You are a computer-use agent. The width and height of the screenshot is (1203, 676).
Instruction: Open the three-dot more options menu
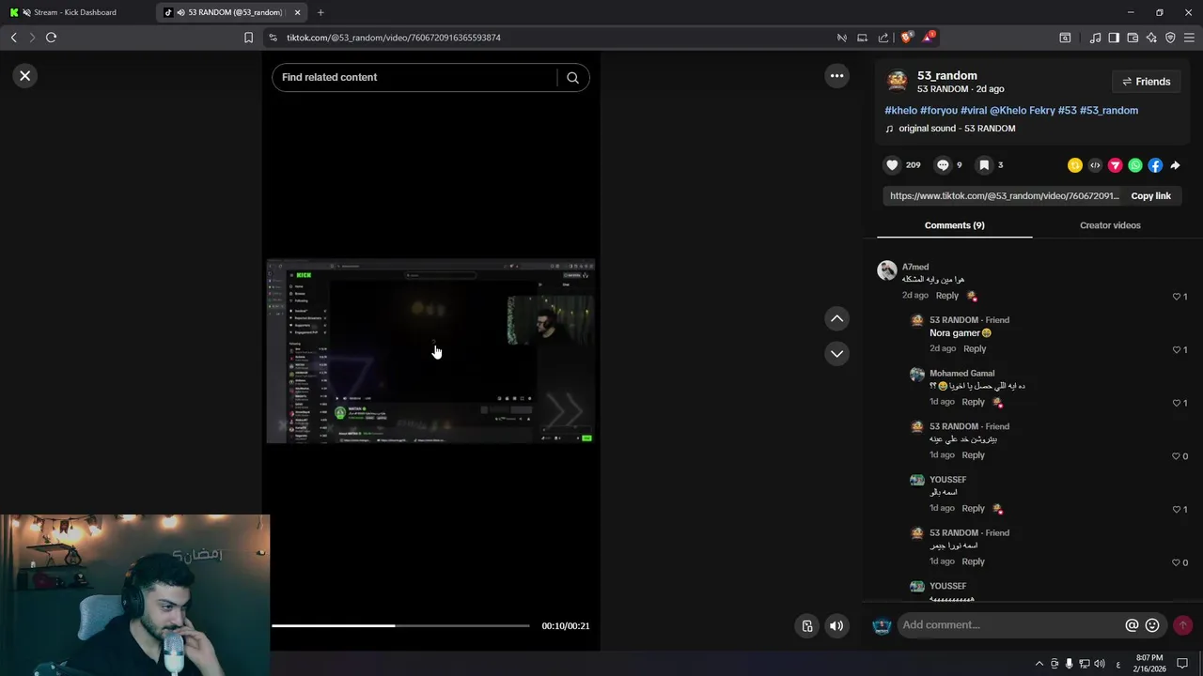(836, 76)
